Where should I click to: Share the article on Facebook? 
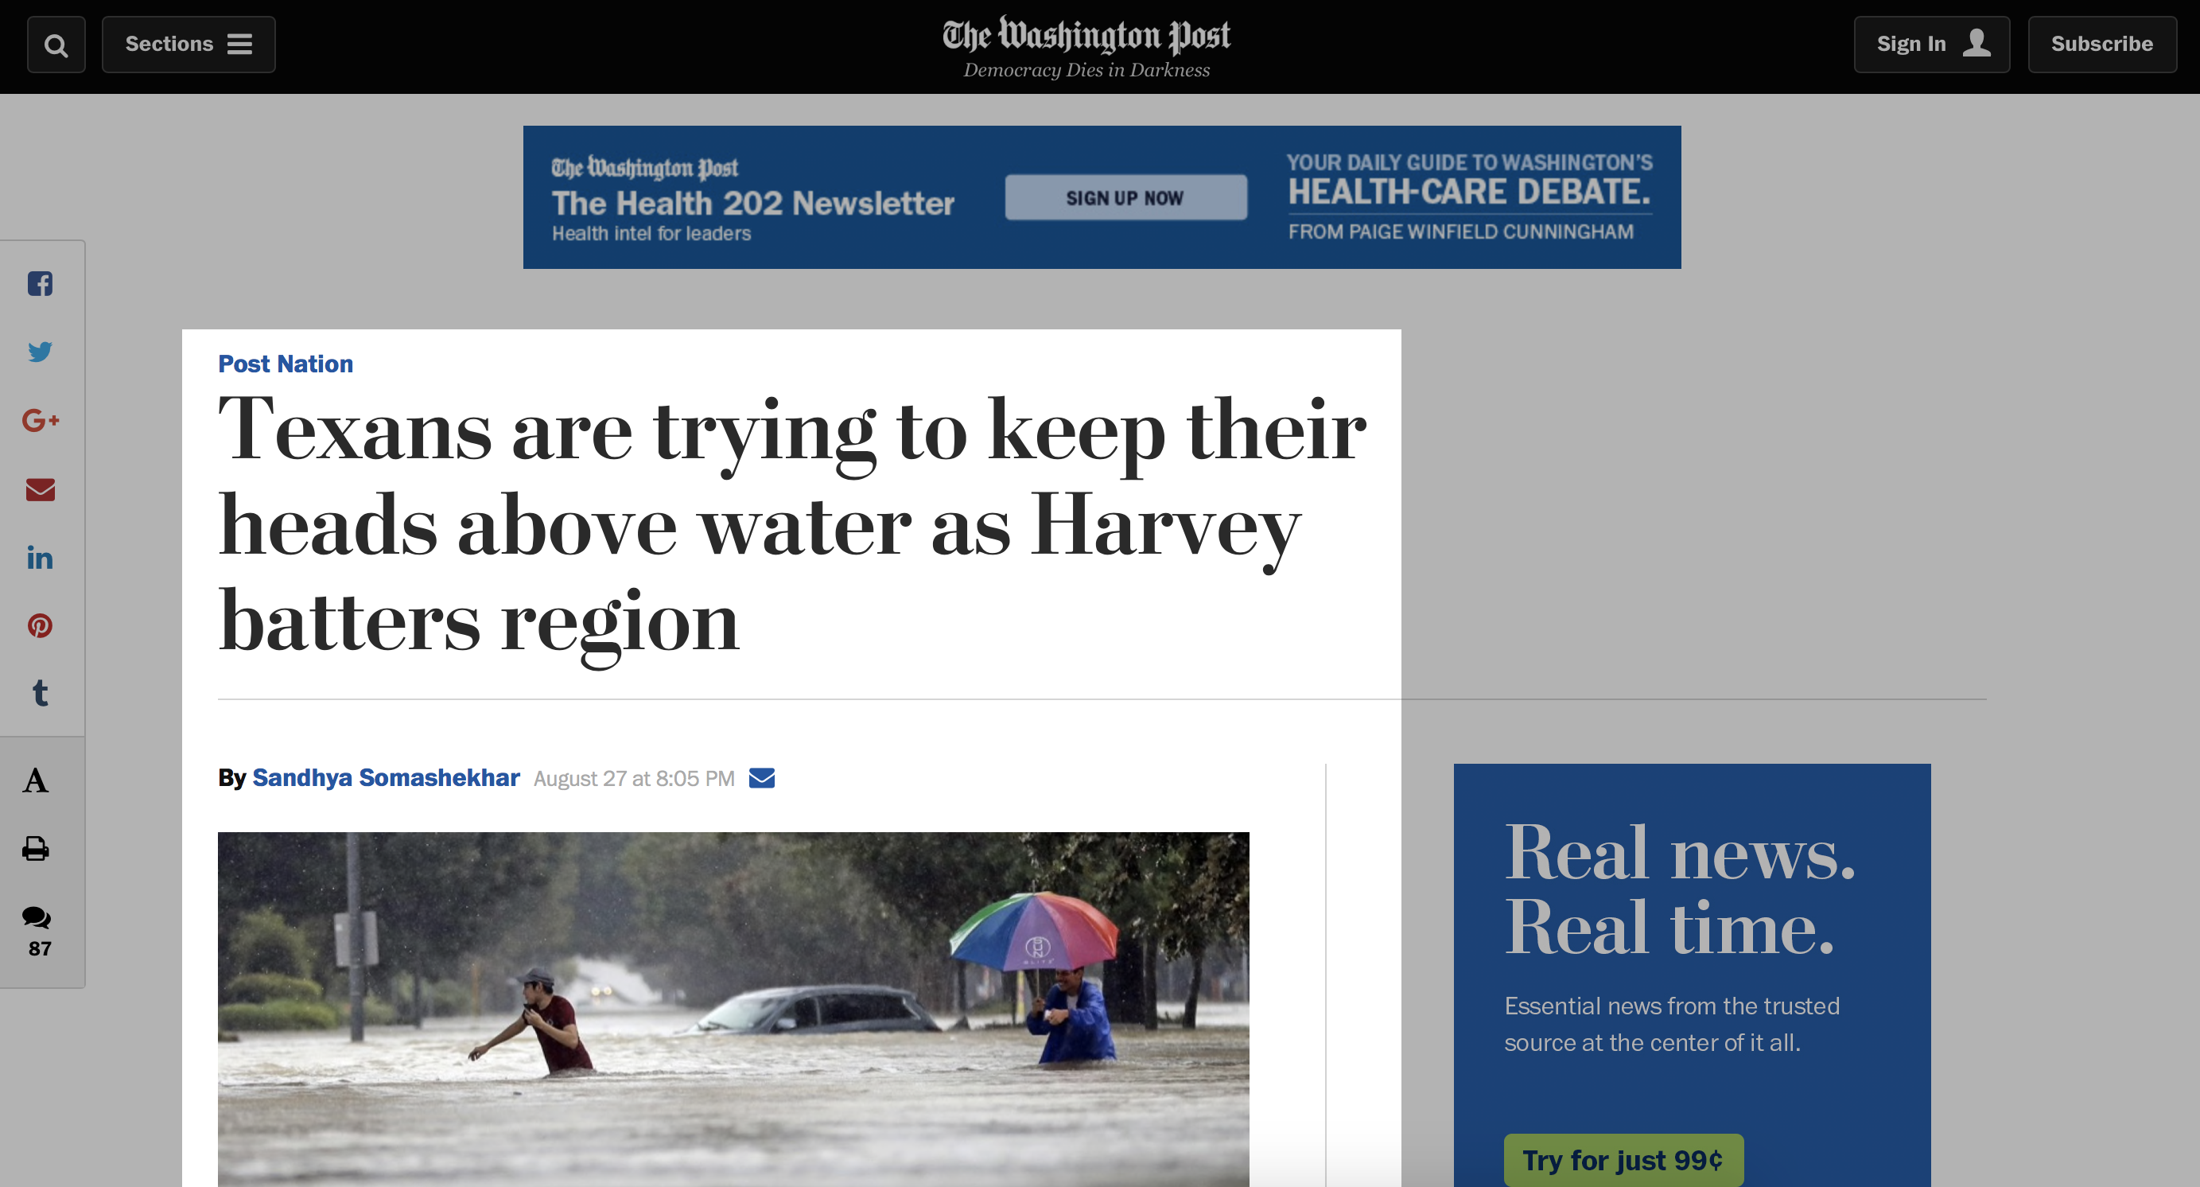(x=40, y=283)
